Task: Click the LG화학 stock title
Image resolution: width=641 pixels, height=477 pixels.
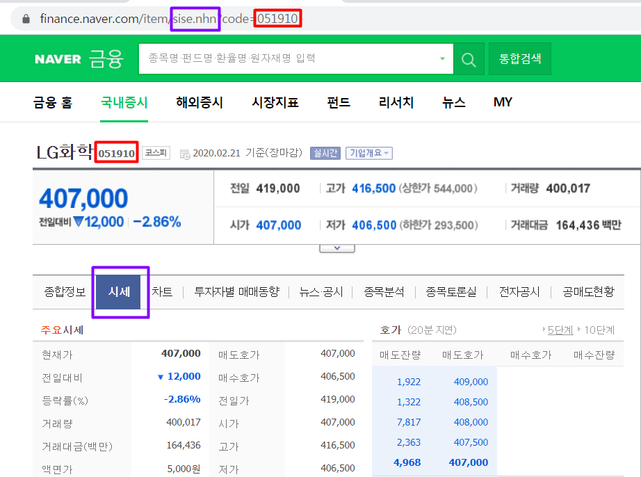Action: click(65, 152)
